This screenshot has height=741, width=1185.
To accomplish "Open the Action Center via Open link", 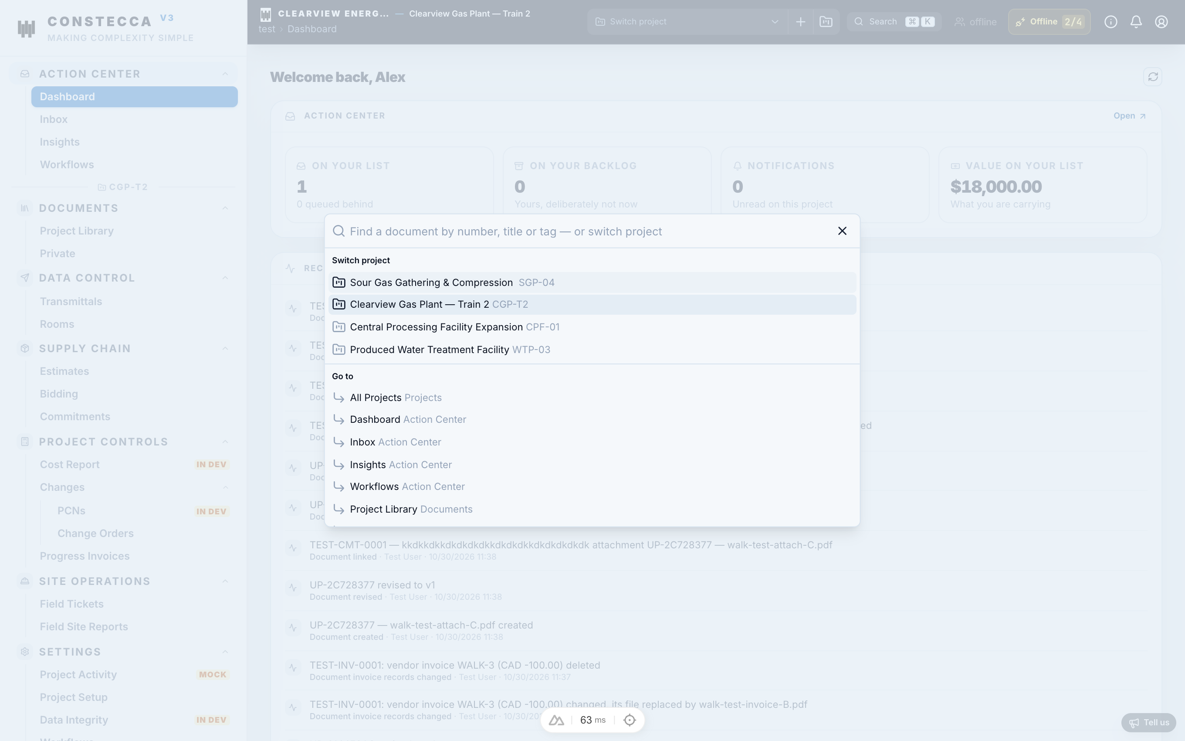I will point(1129,116).
